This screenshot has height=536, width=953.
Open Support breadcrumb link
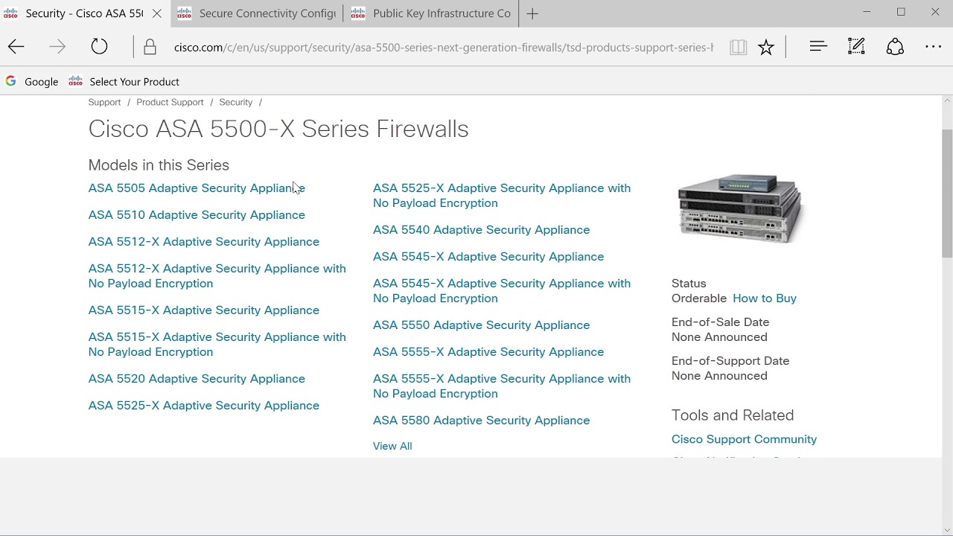click(x=104, y=102)
